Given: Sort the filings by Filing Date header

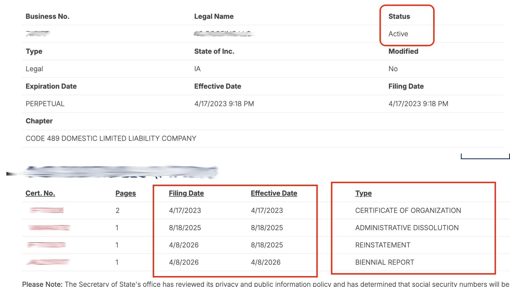Looking at the screenshot, I should tap(186, 193).
